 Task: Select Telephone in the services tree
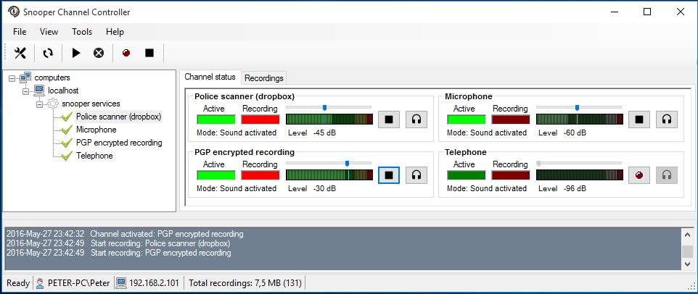point(94,156)
